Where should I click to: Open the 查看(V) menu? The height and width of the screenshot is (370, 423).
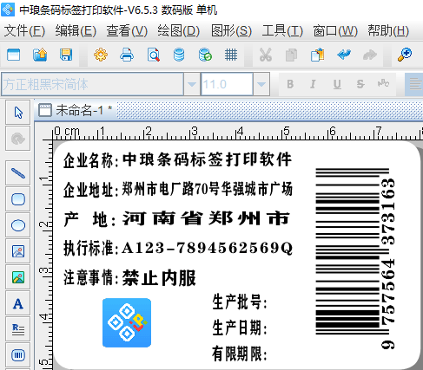tap(127, 31)
